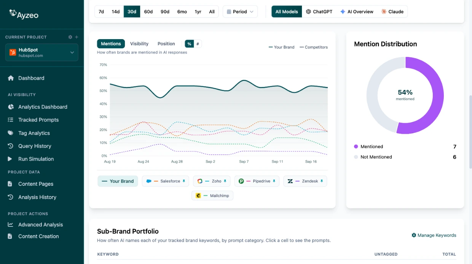Click the HubSpot logo in project selector
The image size is (472, 264).
point(13,52)
